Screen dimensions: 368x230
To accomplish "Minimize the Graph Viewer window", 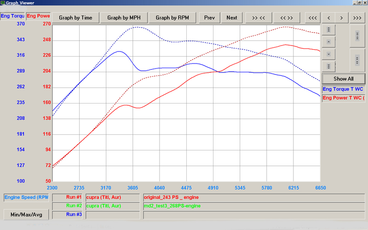I will (355, 3).
